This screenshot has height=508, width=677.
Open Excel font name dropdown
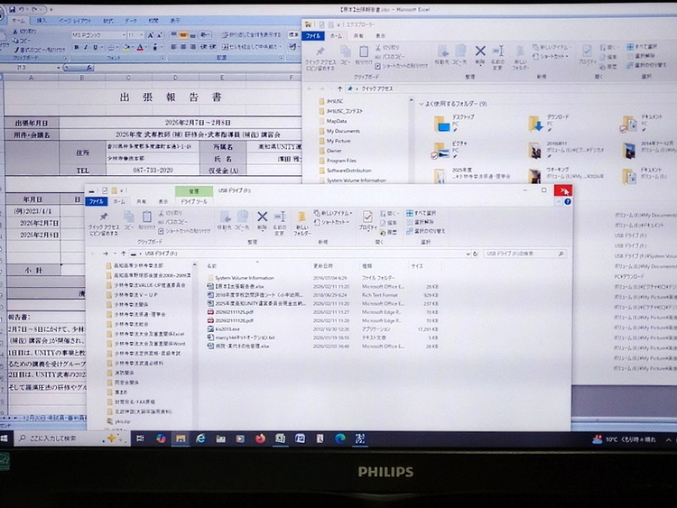(x=124, y=35)
